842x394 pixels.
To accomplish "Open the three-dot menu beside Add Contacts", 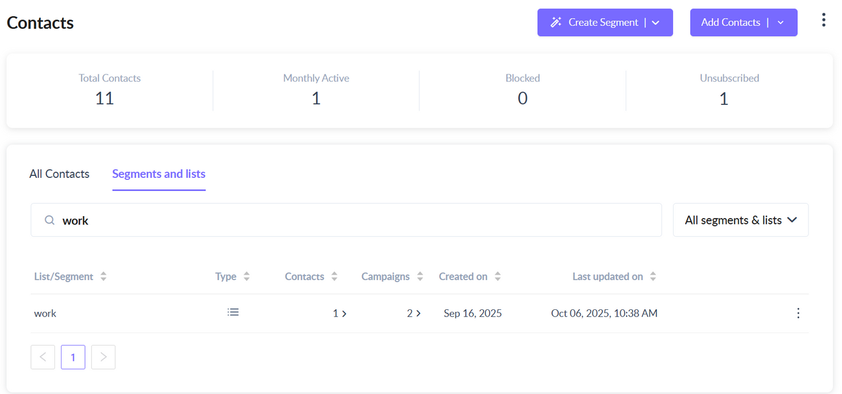I will [823, 20].
